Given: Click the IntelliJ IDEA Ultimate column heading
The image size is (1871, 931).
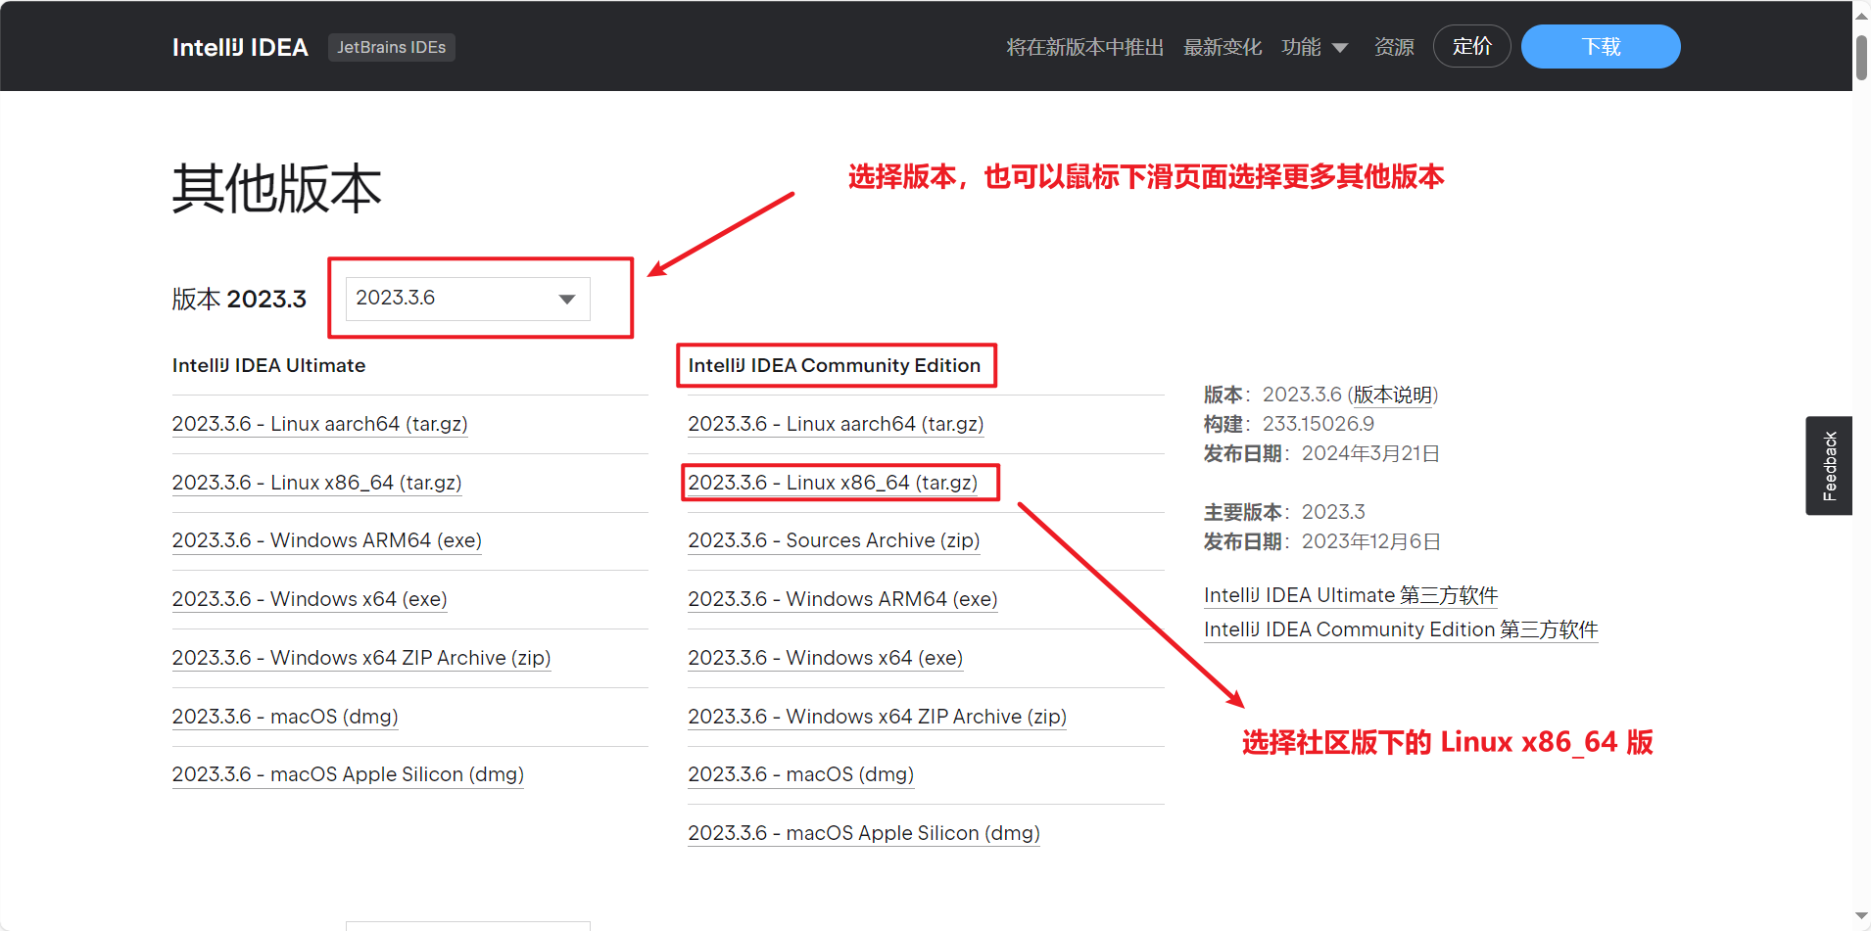Looking at the screenshot, I should (268, 365).
